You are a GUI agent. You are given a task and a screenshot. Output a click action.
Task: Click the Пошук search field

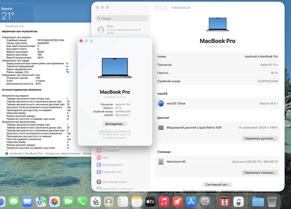pos(122,18)
